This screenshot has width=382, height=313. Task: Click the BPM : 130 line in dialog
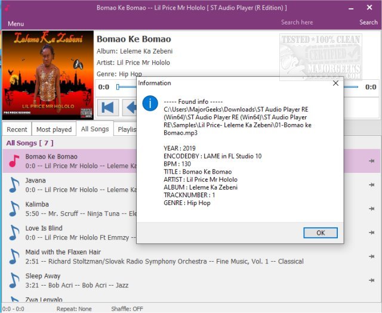point(177,164)
